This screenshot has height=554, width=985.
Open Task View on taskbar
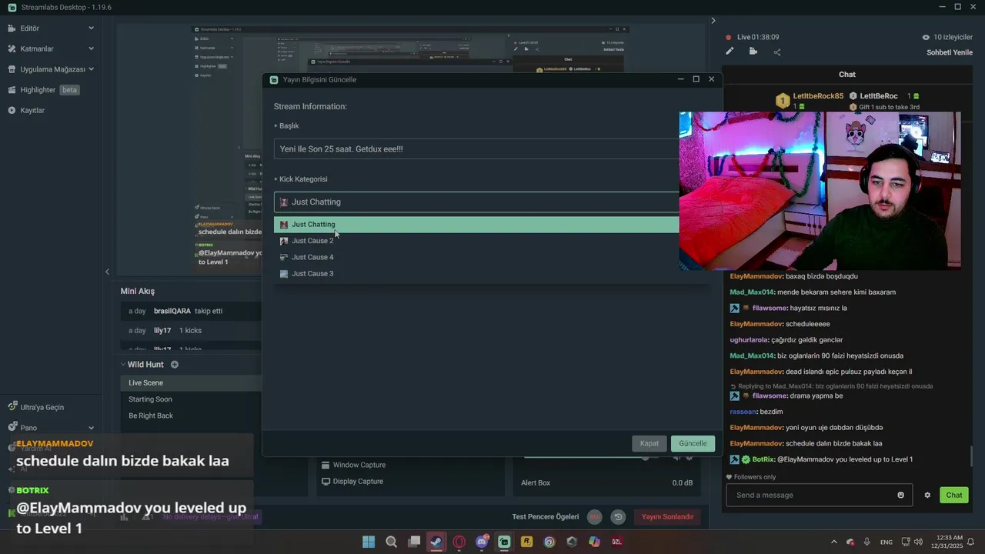click(414, 542)
